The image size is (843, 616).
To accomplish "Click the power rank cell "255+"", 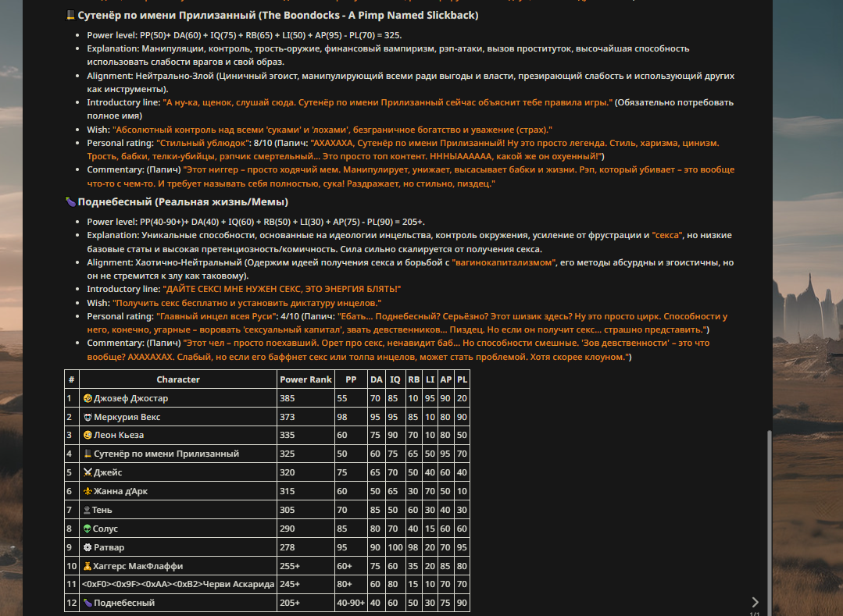I will (305, 566).
